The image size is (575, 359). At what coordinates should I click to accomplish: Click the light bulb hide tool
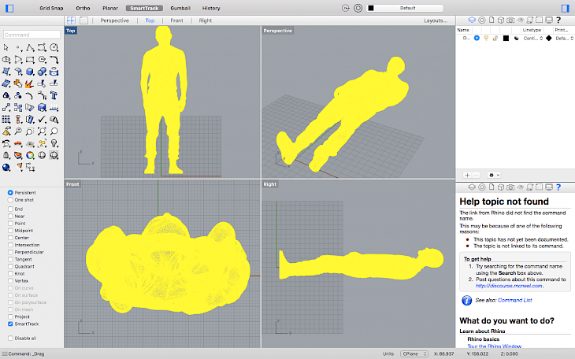point(54,143)
